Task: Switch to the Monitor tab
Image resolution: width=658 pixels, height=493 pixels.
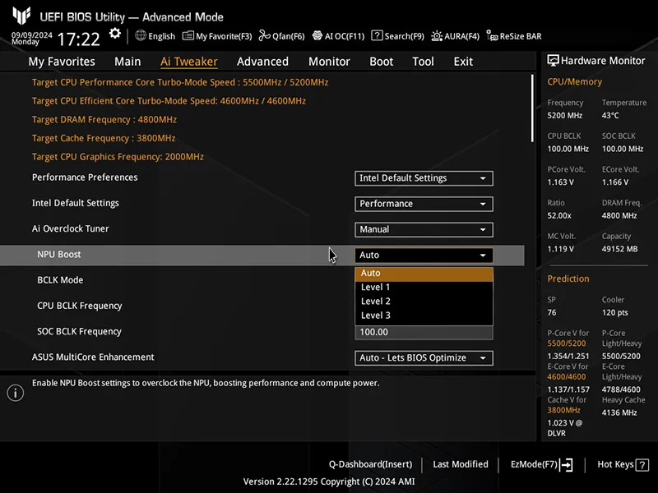Action: [329, 62]
